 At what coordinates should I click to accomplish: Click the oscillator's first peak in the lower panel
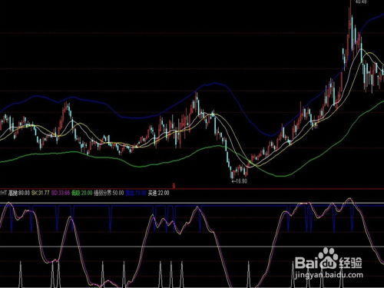pos(8,204)
